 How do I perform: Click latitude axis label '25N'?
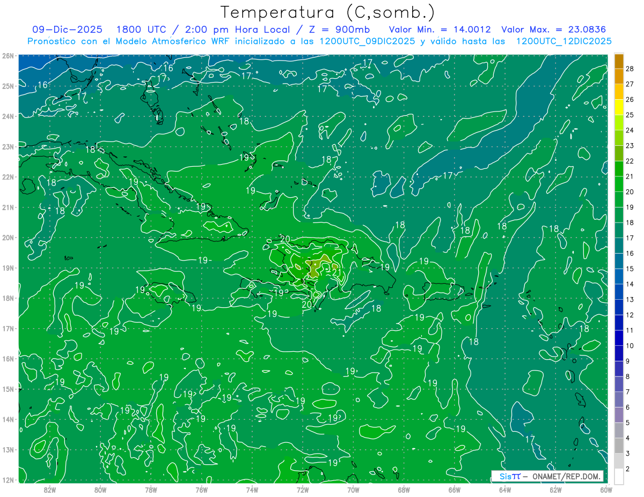point(8,86)
